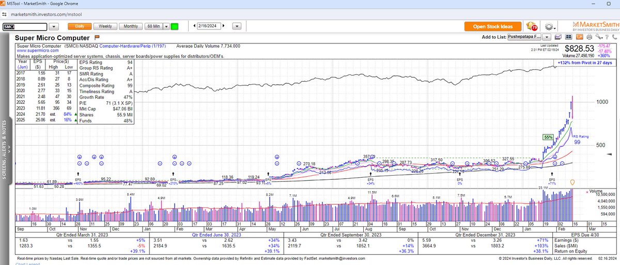Click the orange marker at chart's right edge
This screenshot has height=265, width=620.
571,183
